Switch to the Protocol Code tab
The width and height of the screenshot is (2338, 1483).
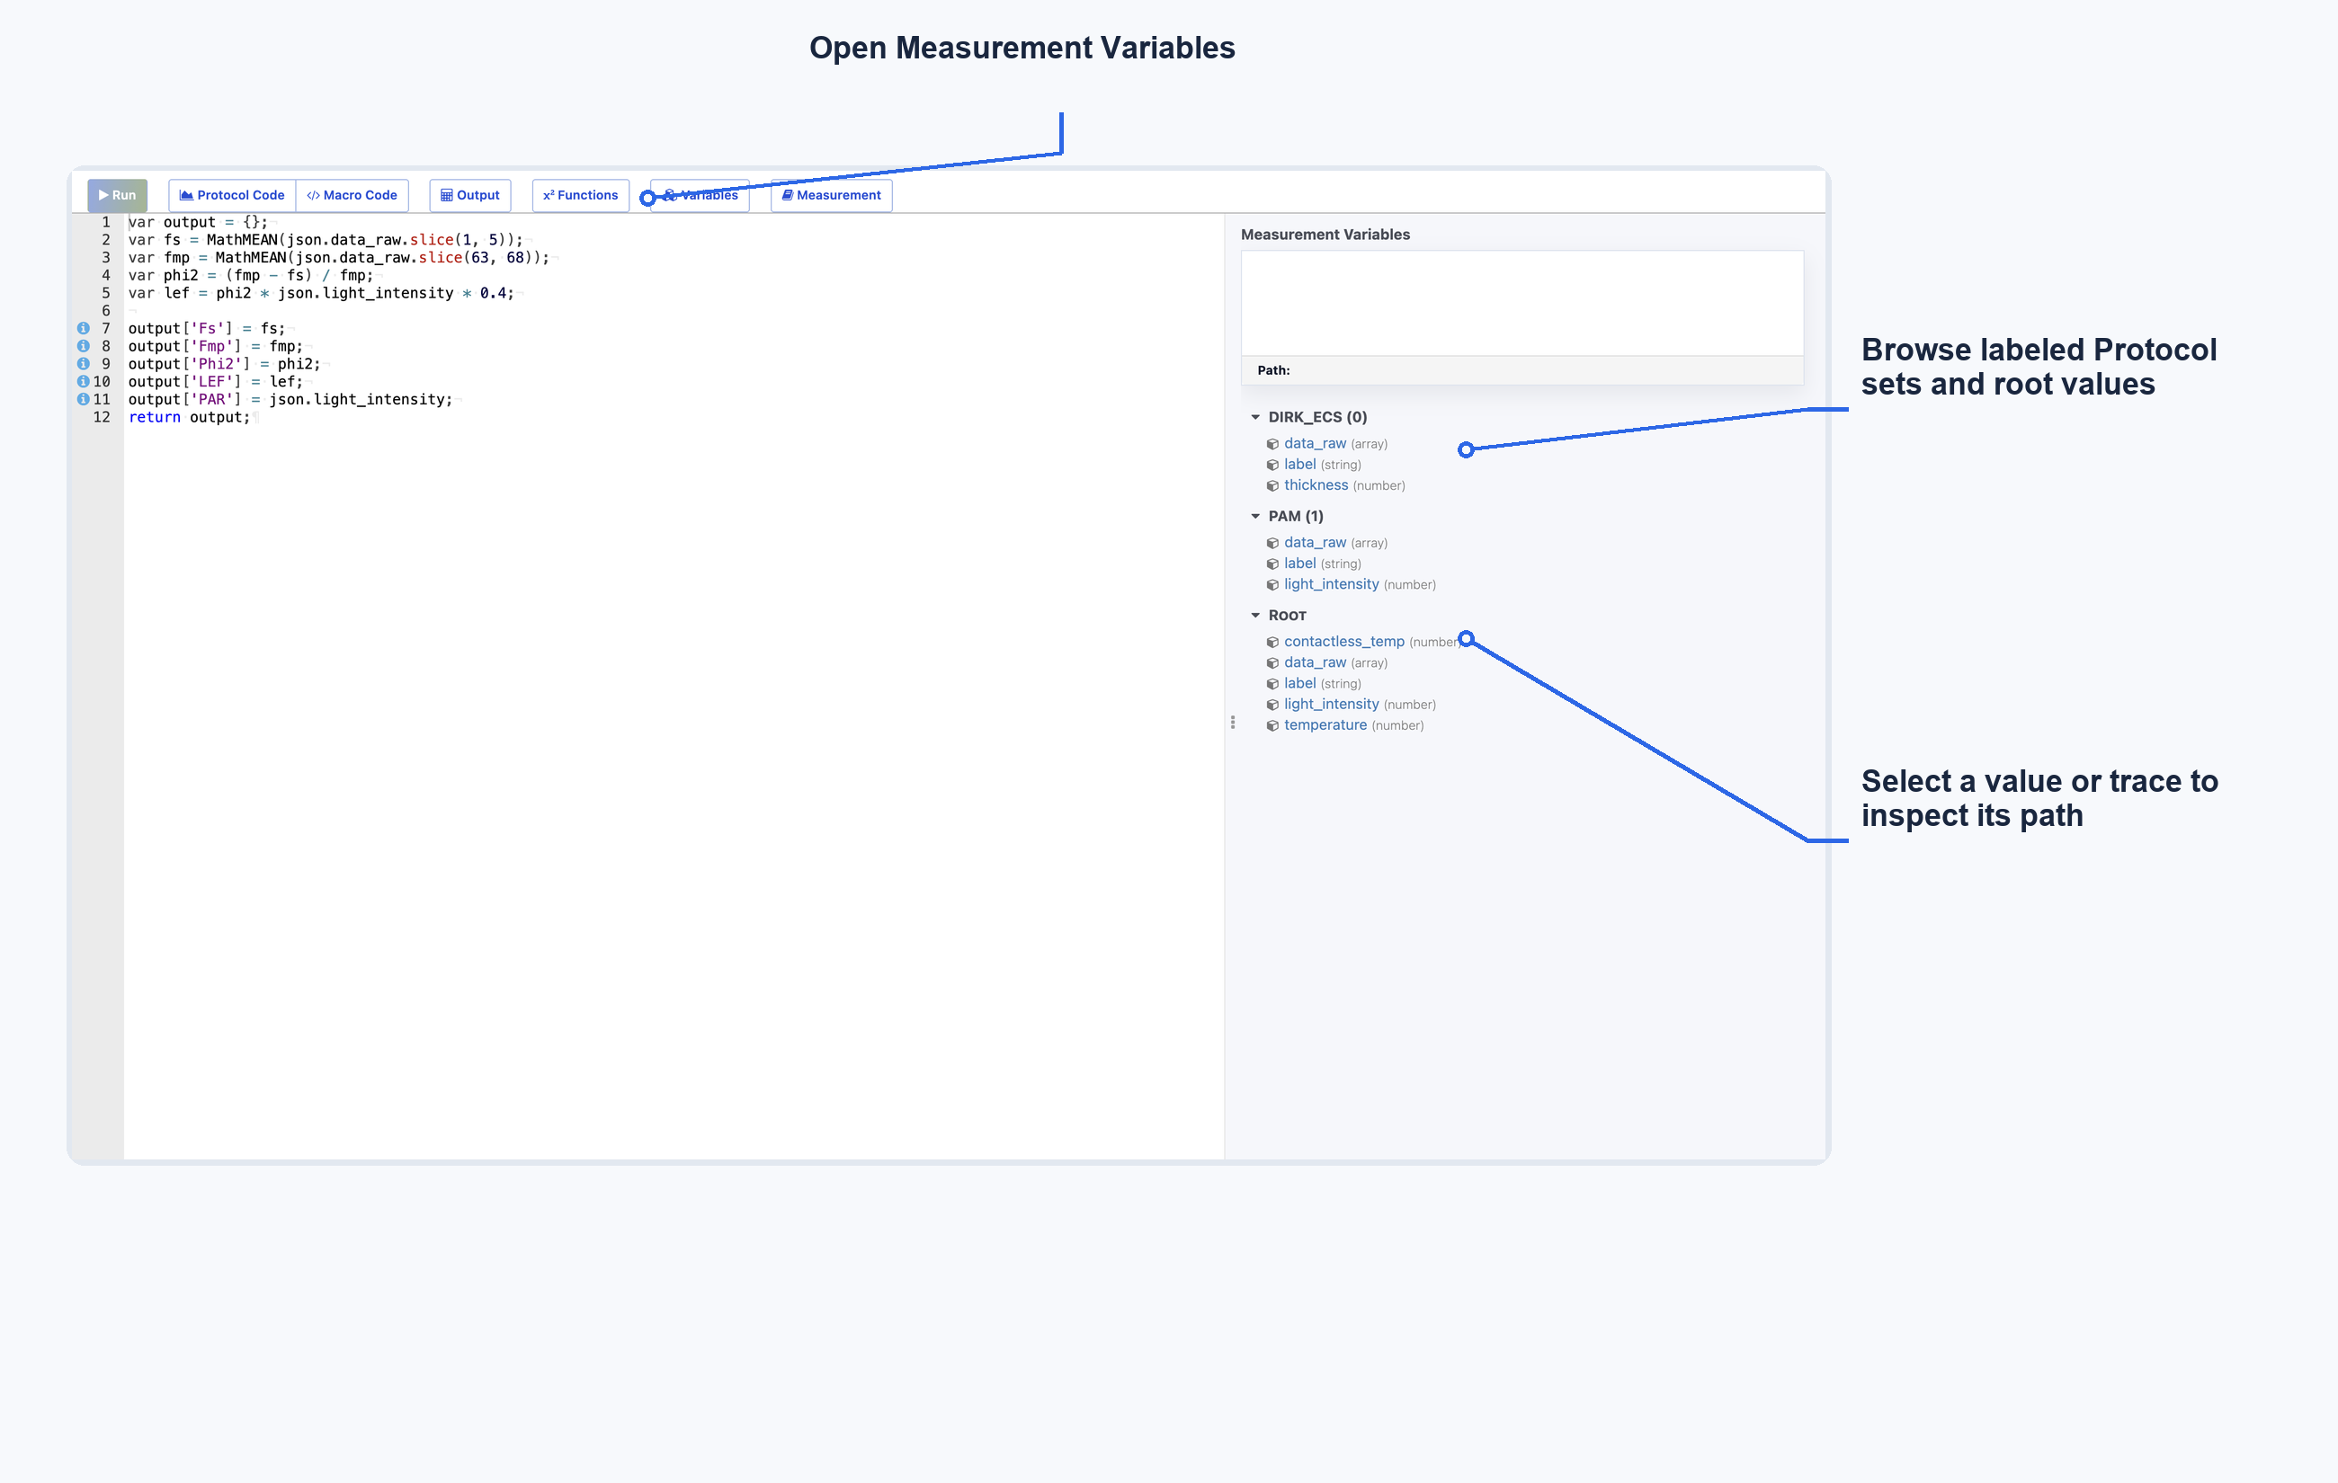pos(232,195)
